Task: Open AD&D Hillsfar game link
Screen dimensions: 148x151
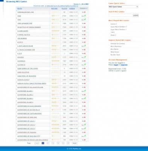Action: pos(23,72)
